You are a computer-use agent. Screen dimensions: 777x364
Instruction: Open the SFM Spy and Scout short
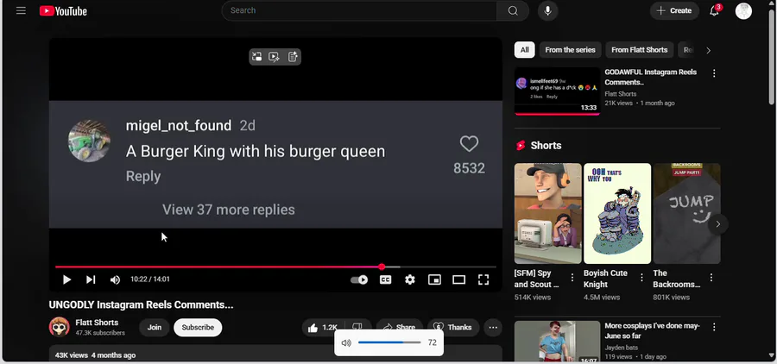click(548, 213)
